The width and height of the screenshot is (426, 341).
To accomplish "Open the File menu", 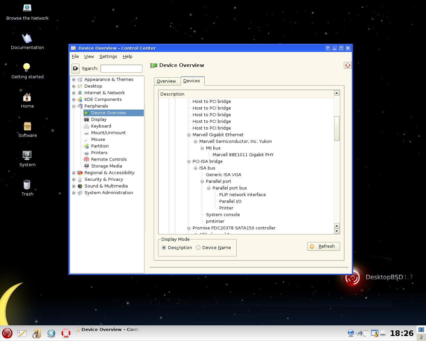I will (x=75, y=57).
